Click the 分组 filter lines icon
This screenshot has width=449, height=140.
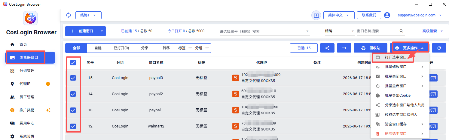pos(207,48)
